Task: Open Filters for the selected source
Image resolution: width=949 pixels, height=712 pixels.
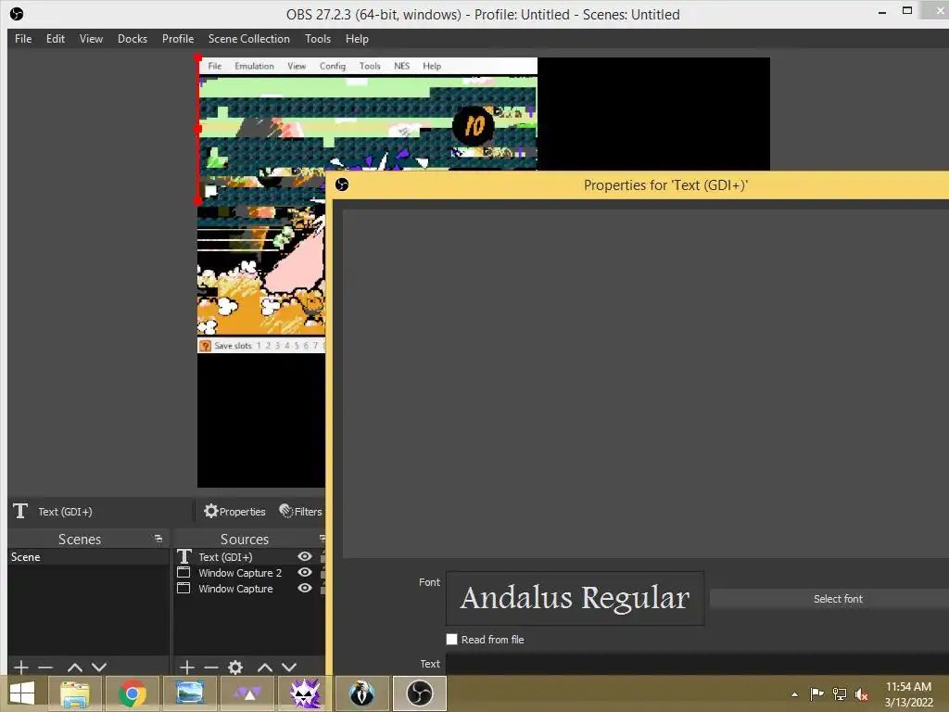Action: [301, 512]
